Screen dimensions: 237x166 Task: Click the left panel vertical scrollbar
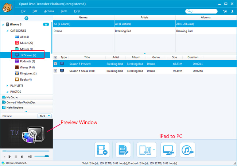[x=51, y=38]
